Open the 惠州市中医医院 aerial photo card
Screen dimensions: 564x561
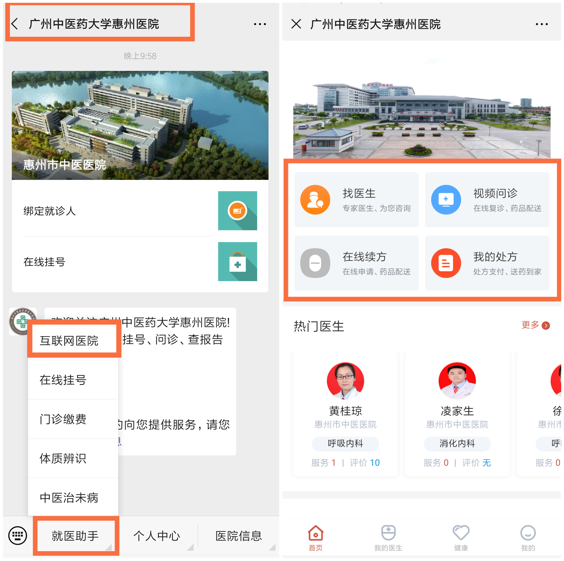[x=140, y=125]
